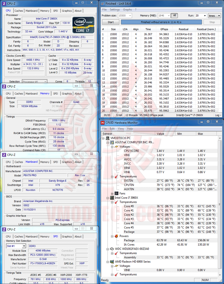Click the Intel Core i7 logo in CPU-Z

tap(83, 25)
